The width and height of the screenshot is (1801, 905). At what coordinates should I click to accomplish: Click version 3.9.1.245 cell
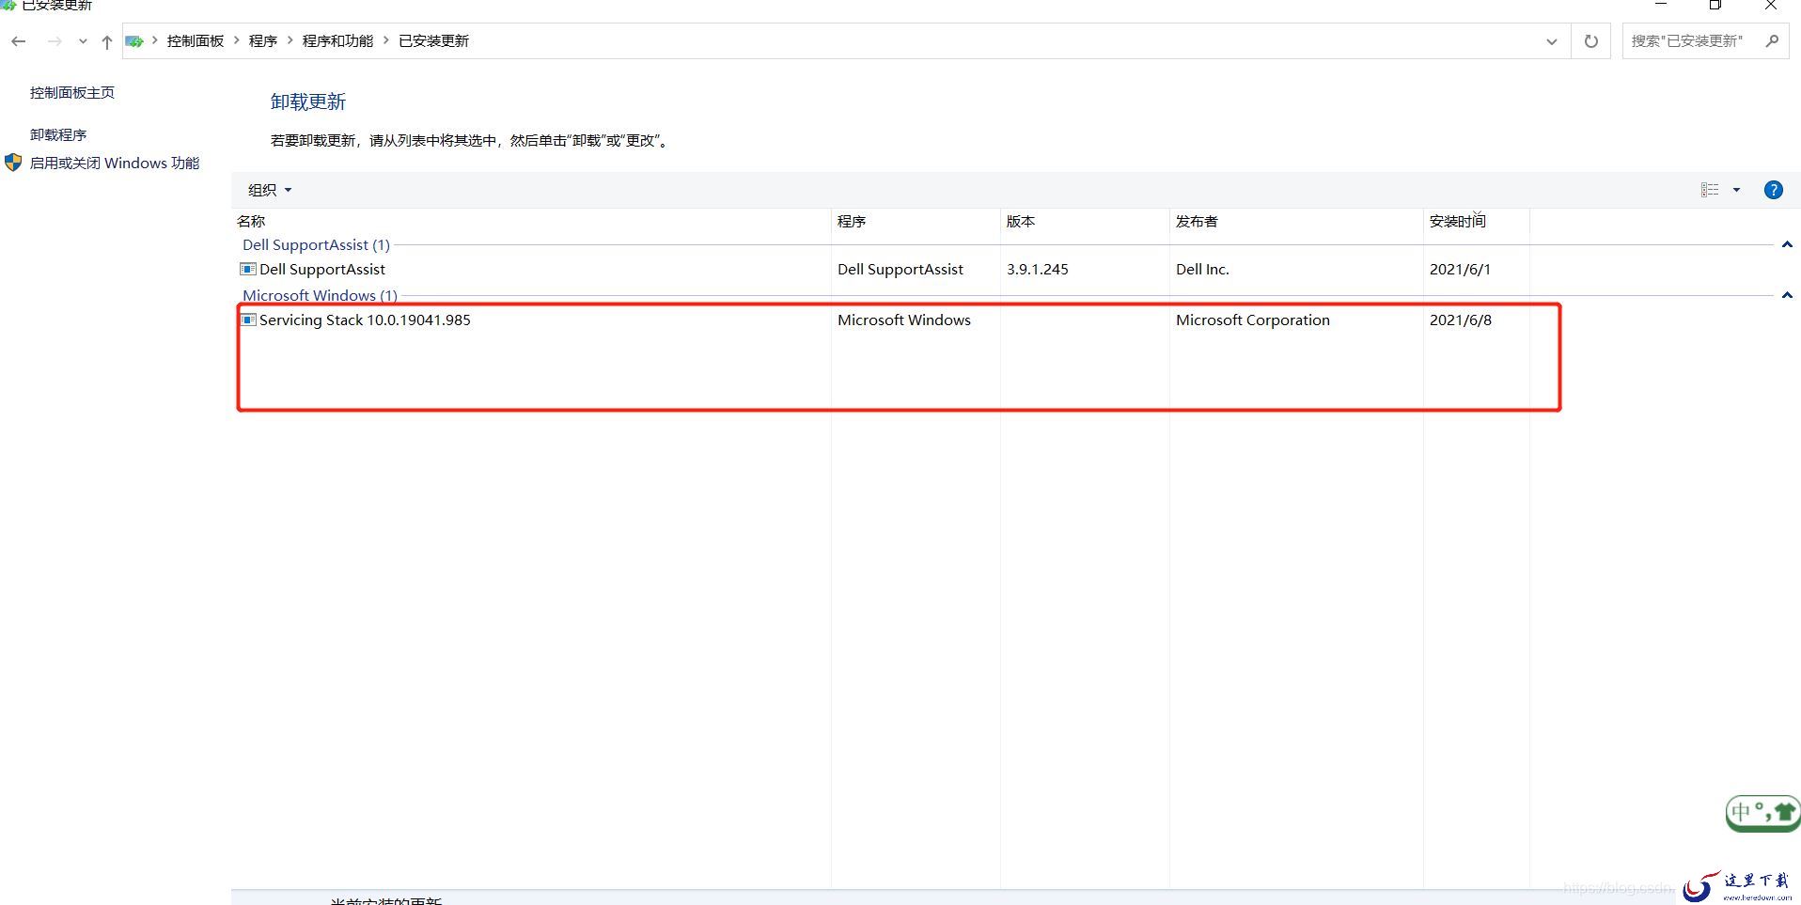pyautogui.click(x=1038, y=269)
